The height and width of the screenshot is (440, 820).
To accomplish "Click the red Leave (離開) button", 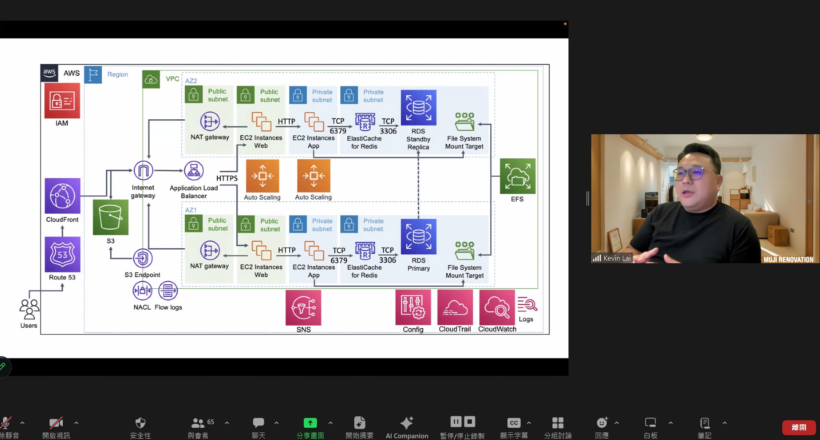I will coord(798,427).
